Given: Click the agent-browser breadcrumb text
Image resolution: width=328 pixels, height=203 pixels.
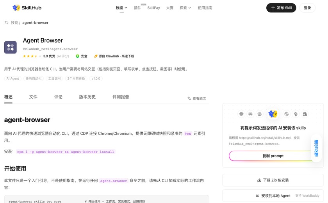Looking at the screenshot, I should [x=36, y=23].
